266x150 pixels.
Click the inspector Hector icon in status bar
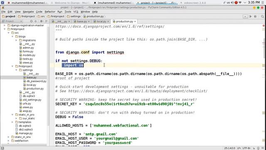[x=258, y=148]
